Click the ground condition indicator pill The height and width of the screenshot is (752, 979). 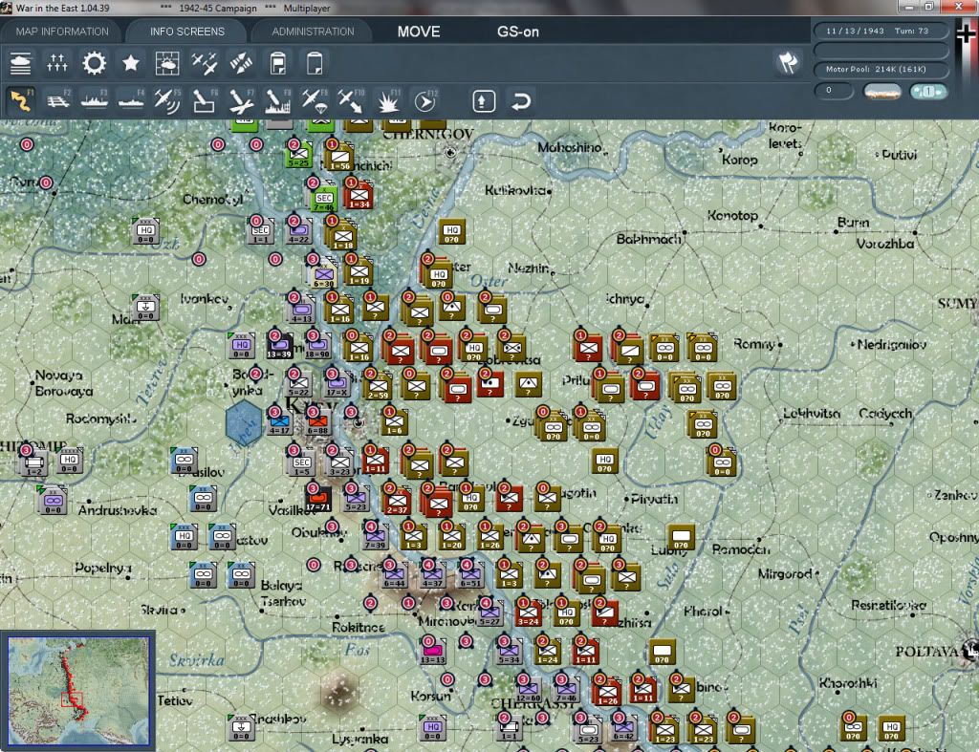point(881,92)
